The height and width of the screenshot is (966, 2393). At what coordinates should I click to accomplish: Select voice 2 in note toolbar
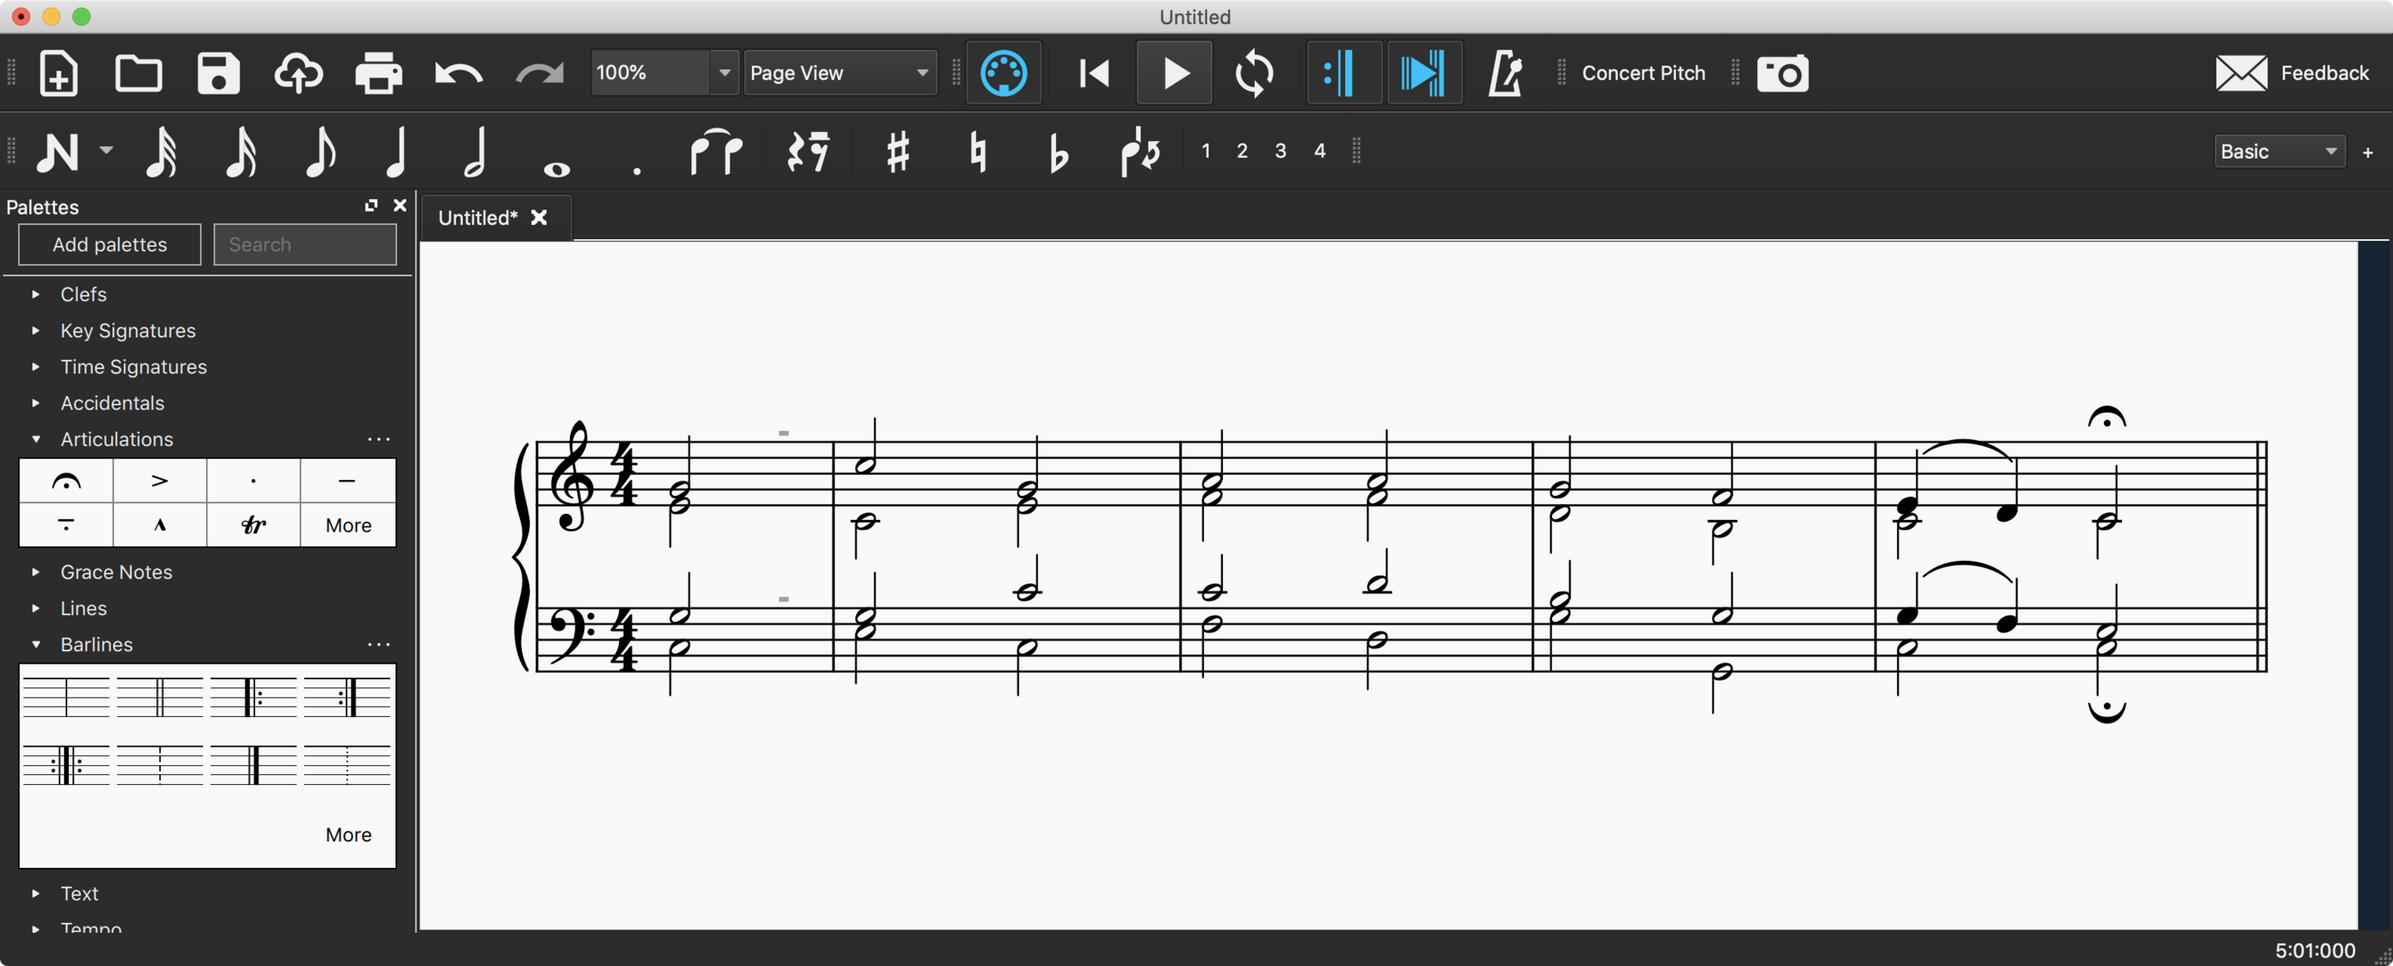pos(1241,151)
